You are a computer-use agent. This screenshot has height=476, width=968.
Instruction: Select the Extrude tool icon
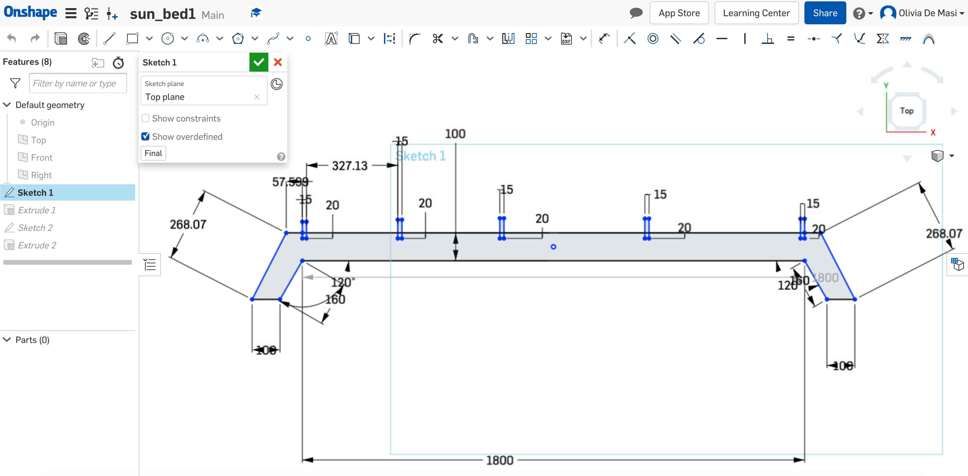60,38
